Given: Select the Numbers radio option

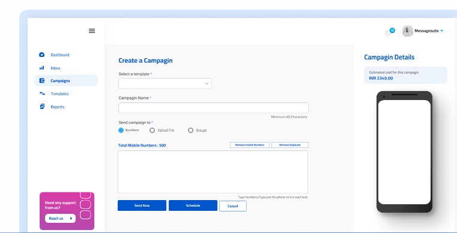Looking at the screenshot, I should [121, 130].
